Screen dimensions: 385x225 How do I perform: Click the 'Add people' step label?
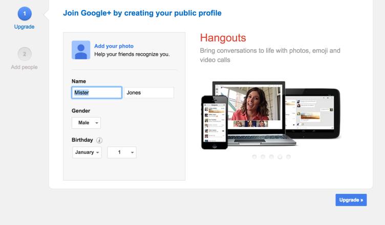[x=24, y=67]
